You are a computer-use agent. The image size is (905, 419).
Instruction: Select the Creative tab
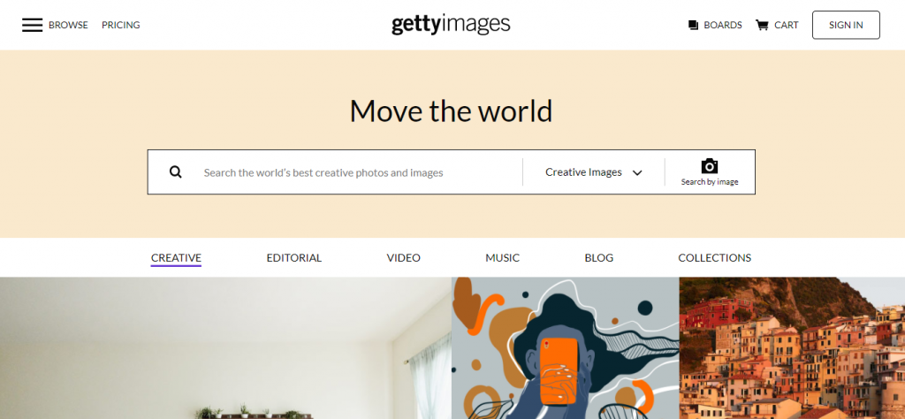[176, 258]
